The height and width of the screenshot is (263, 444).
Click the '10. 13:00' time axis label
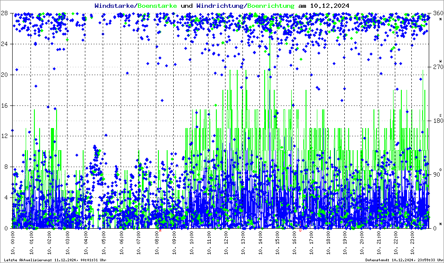pos(242,243)
